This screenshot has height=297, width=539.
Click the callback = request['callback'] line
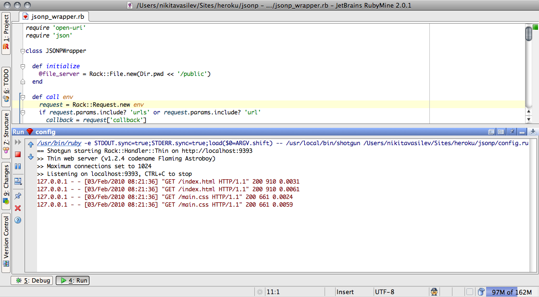pos(96,120)
